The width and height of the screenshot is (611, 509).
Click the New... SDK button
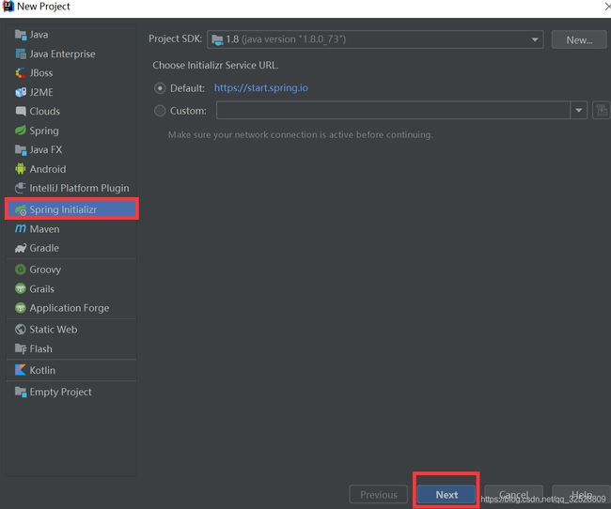579,39
